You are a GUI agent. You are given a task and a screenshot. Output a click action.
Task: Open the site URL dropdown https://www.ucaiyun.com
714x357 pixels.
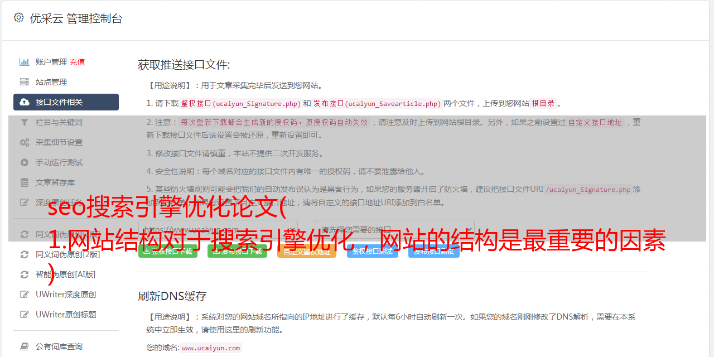pos(218,229)
